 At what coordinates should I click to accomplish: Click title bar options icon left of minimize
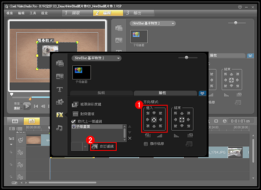[240, 7]
